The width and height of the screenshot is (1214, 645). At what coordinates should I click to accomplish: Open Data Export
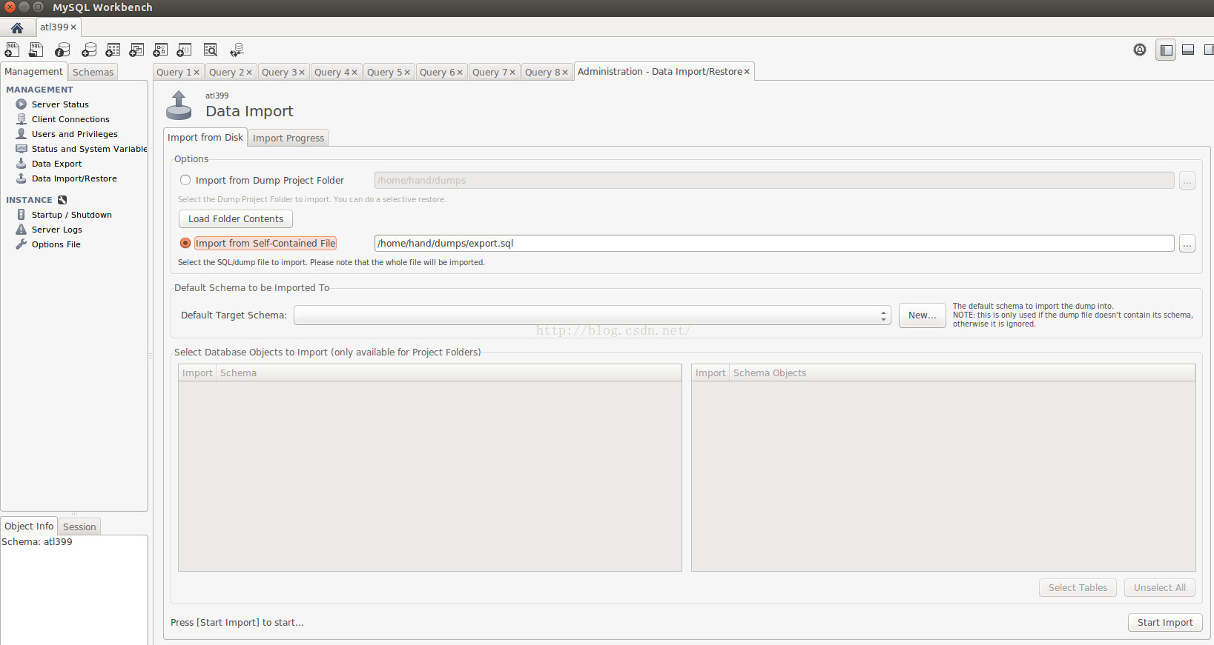pyautogui.click(x=56, y=164)
